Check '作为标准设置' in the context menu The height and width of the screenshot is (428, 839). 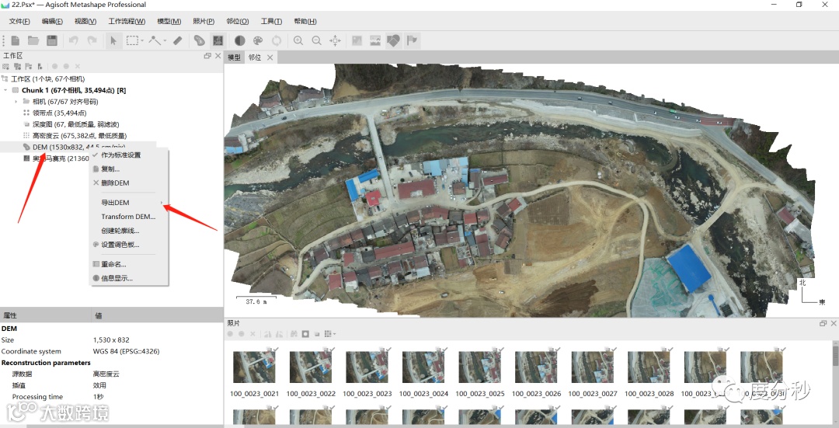pyautogui.click(x=120, y=155)
